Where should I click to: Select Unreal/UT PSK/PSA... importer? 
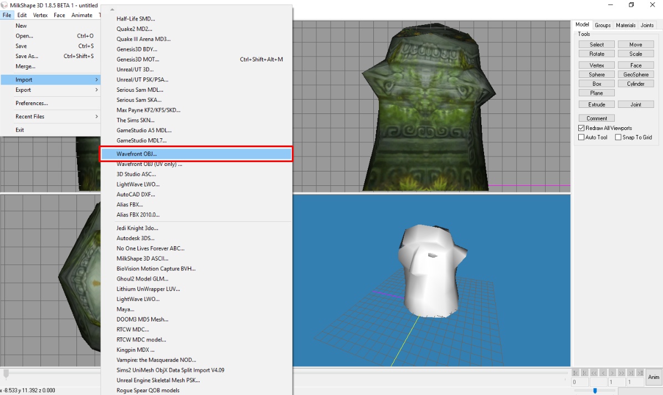point(197,80)
